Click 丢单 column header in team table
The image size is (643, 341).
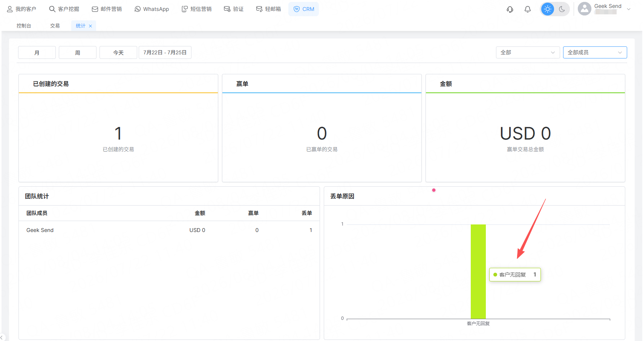[x=307, y=213]
